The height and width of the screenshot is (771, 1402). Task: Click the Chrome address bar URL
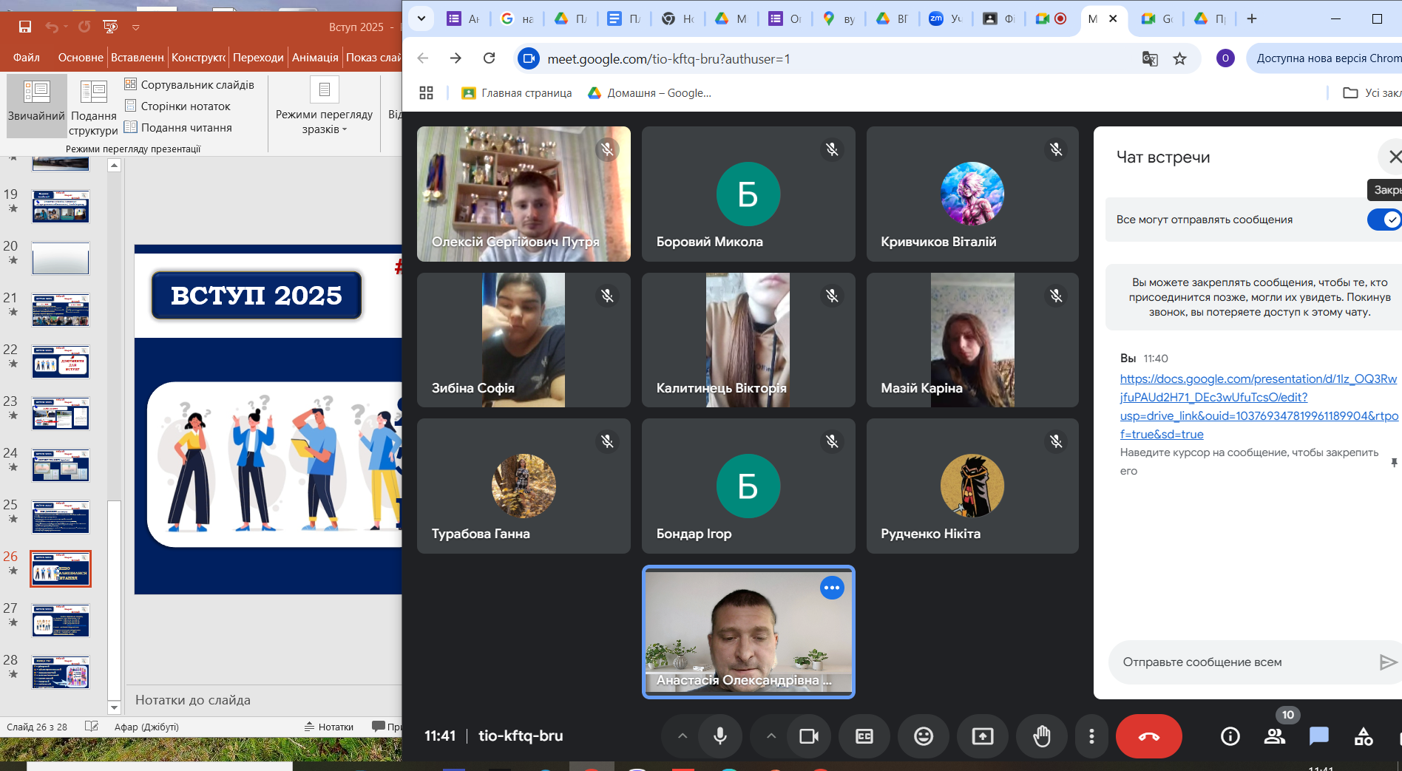click(x=668, y=58)
